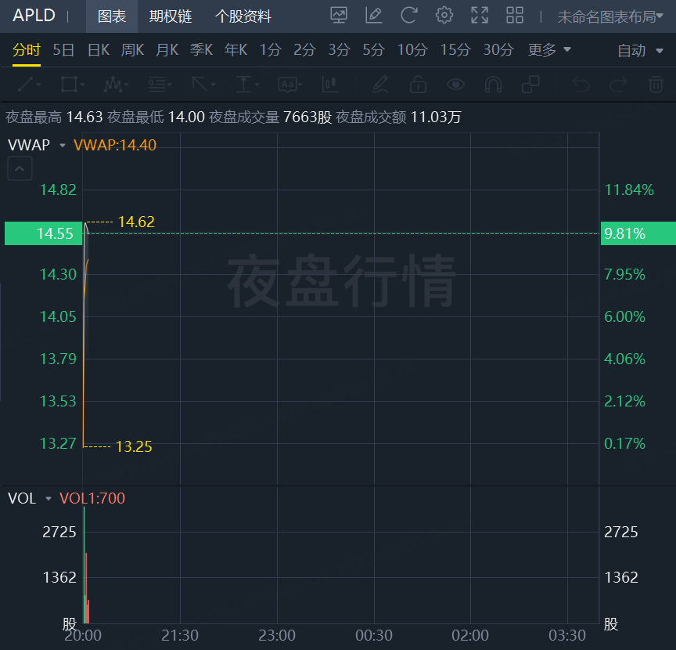Select the 年K timeframe
Screen dimensions: 676x650
pyautogui.click(x=236, y=50)
